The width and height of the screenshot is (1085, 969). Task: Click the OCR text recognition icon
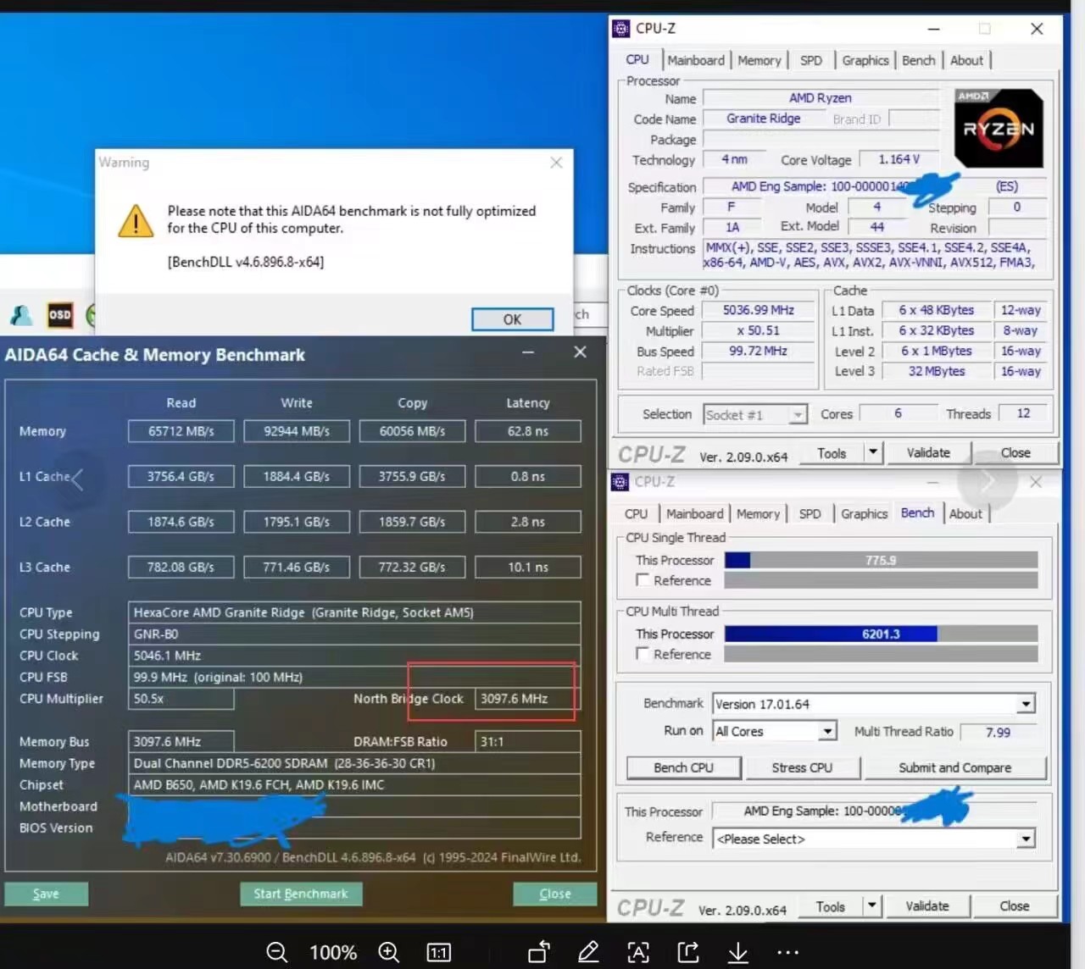tap(638, 952)
